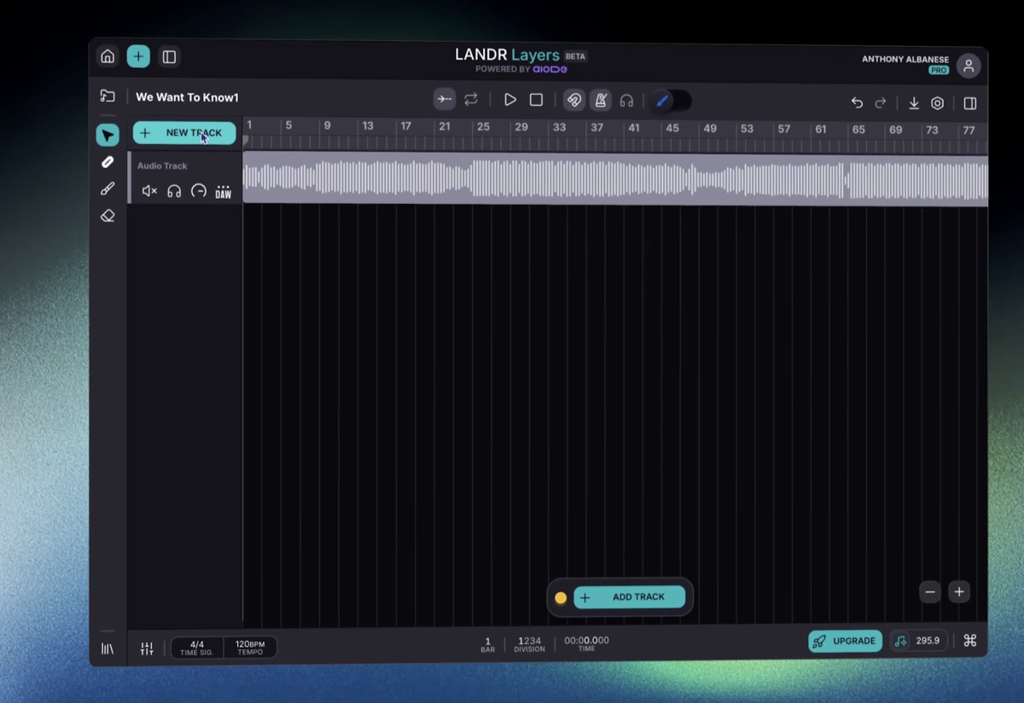
Task: Zoom out timeline with minus button
Action: point(930,592)
